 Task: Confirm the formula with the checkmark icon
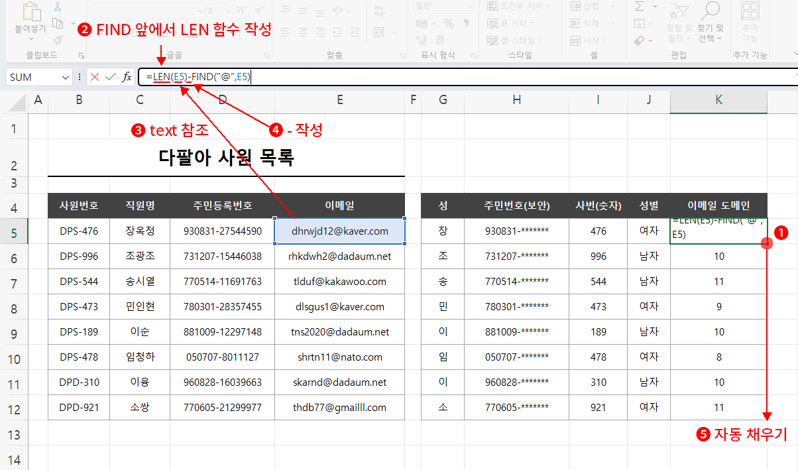(110, 77)
